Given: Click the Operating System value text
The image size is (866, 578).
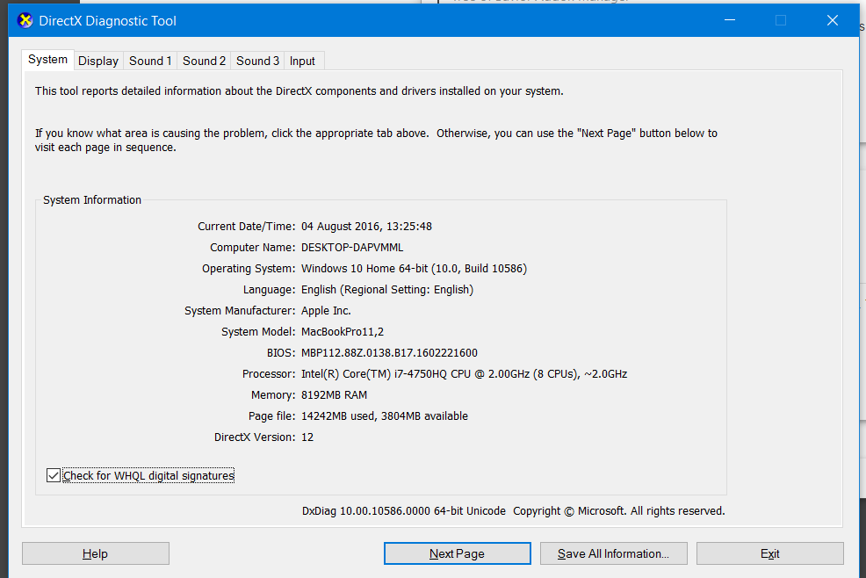Looking at the screenshot, I should (414, 269).
